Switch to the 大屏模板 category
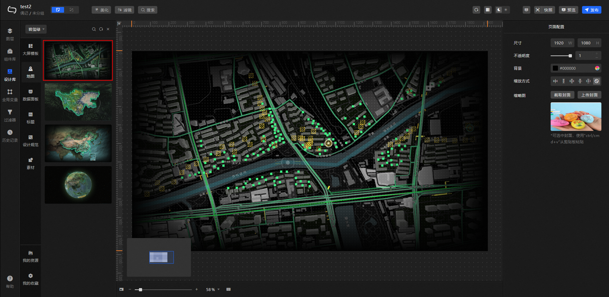Screen dimensions: 609x297 click(30, 49)
